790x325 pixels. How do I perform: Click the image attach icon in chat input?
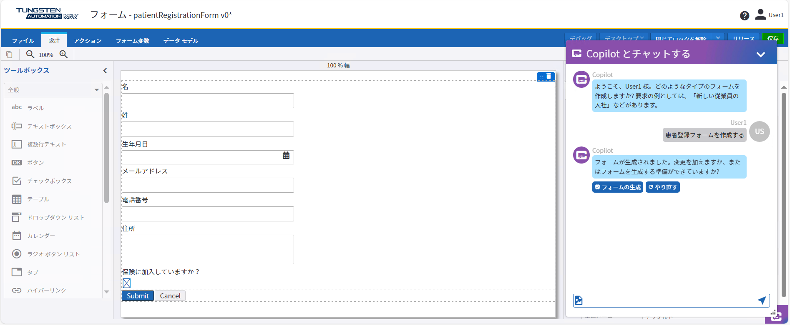tap(579, 300)
